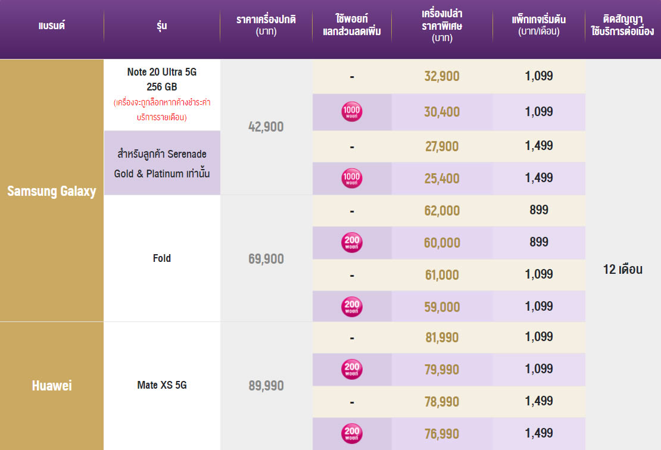Select the Mate XS 5G model cell
The image size is (661, 450).
tap(161, 385)
